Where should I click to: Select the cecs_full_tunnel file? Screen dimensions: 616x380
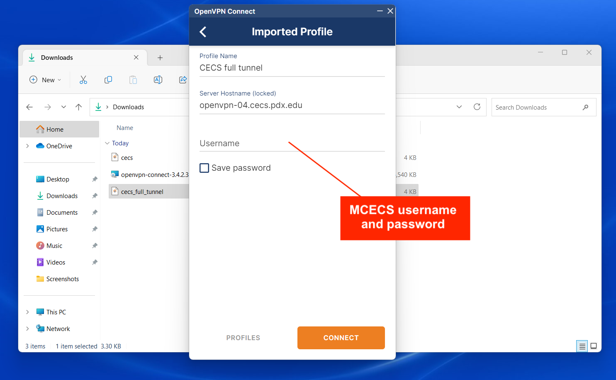(149, 191)
